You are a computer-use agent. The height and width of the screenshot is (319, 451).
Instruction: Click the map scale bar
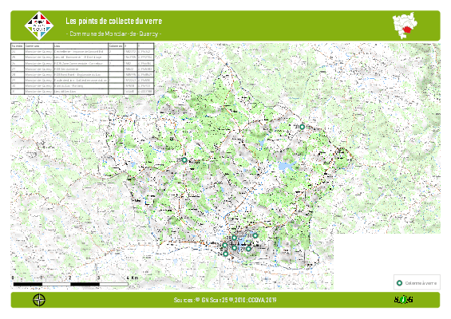71,284
